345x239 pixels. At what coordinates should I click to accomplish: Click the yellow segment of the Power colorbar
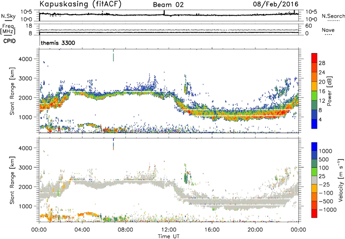(x=314, y=86)
